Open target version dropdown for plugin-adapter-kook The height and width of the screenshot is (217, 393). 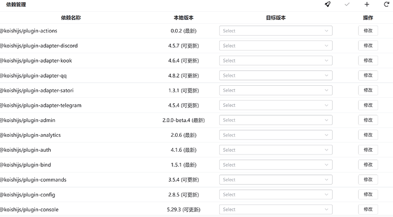coord(276,61)
